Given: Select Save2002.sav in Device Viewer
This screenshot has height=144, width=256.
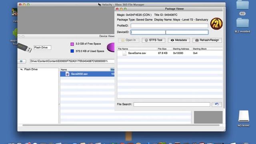Looking at the screenshot, I should coord(87,74).
